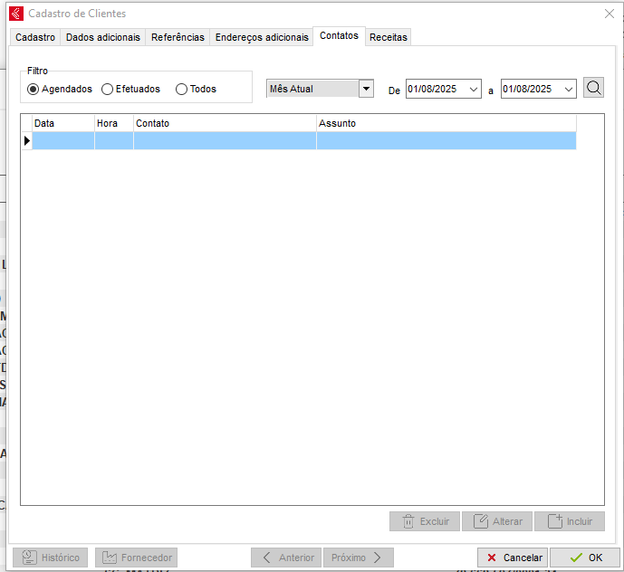
Task: Open the start date calendar dropdown
Action: (x=474, y=89)
